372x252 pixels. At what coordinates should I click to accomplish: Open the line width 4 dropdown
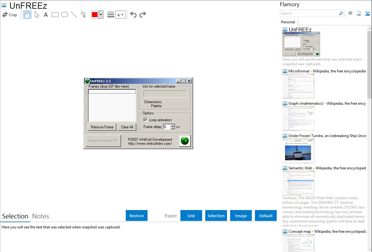tap(120, 15)
